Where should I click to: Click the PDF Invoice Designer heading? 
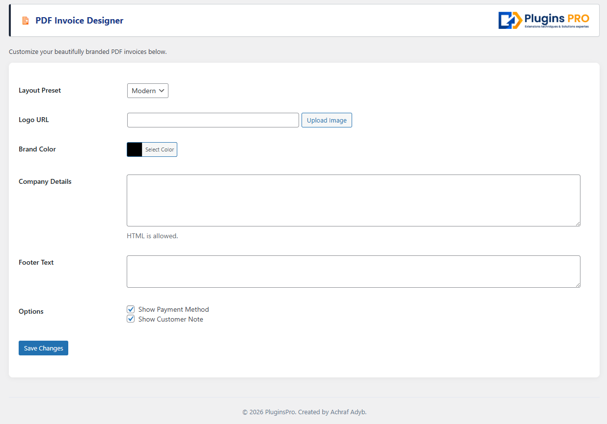point(79,21)
